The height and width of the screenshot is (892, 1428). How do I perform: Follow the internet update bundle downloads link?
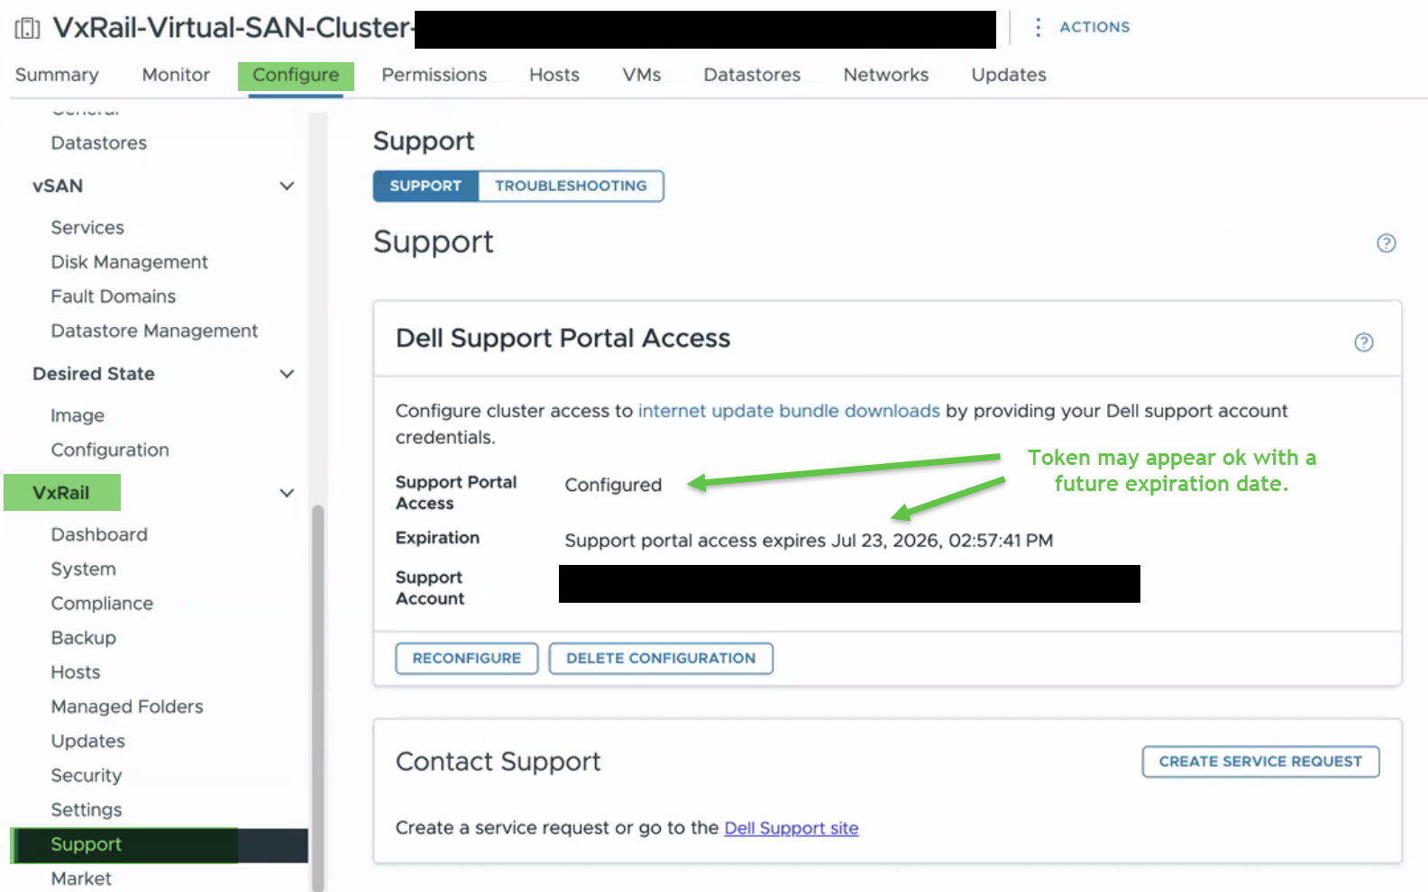coord(789,410)
